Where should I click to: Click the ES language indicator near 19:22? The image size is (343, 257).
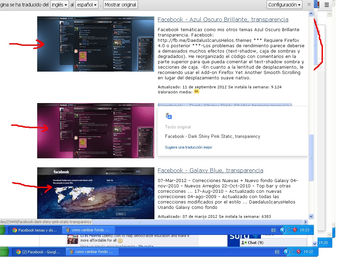coord(277,252)
